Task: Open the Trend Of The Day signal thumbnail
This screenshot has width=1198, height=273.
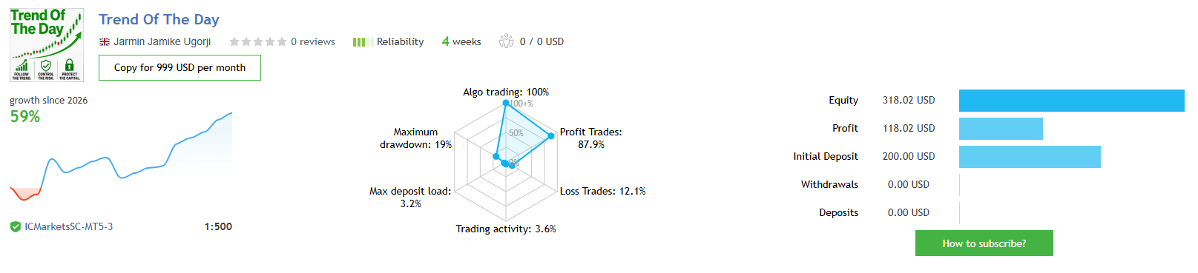Action: (47, 45)
